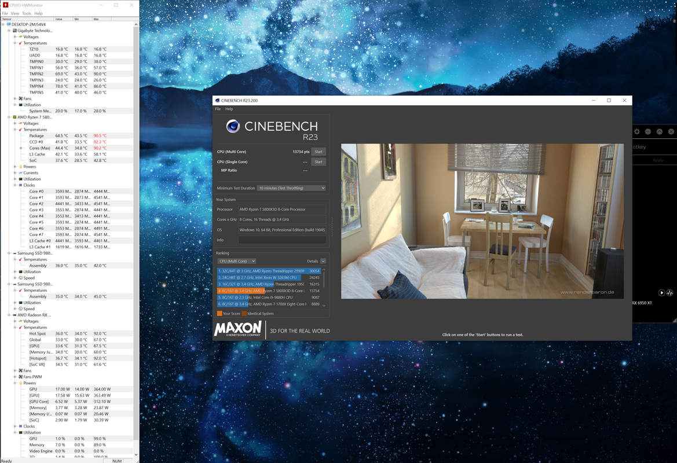This screenshot has width=677, height=463.
Task: Click the round play icon above RX 6950 XT
Action: [x=661, y=292]
